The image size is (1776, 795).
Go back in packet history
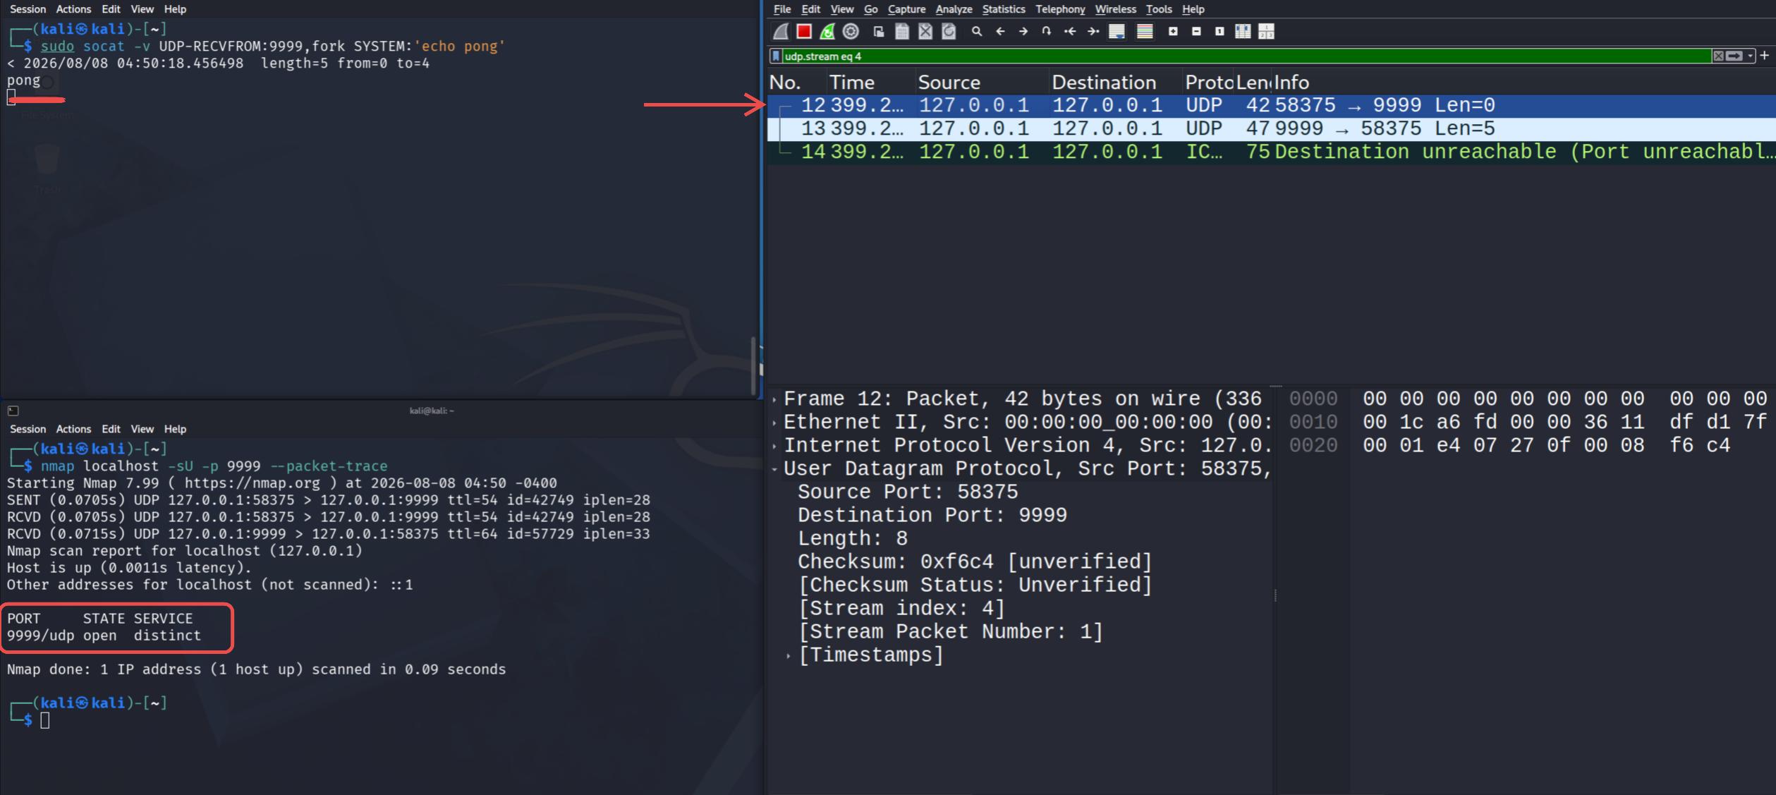(1000, 31)
